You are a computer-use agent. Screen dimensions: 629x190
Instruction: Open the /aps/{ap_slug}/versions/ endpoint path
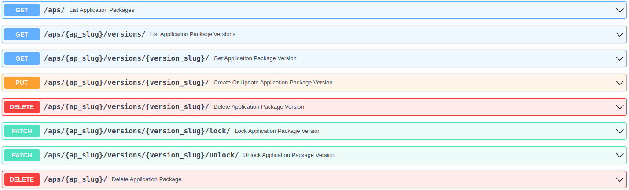95,34
